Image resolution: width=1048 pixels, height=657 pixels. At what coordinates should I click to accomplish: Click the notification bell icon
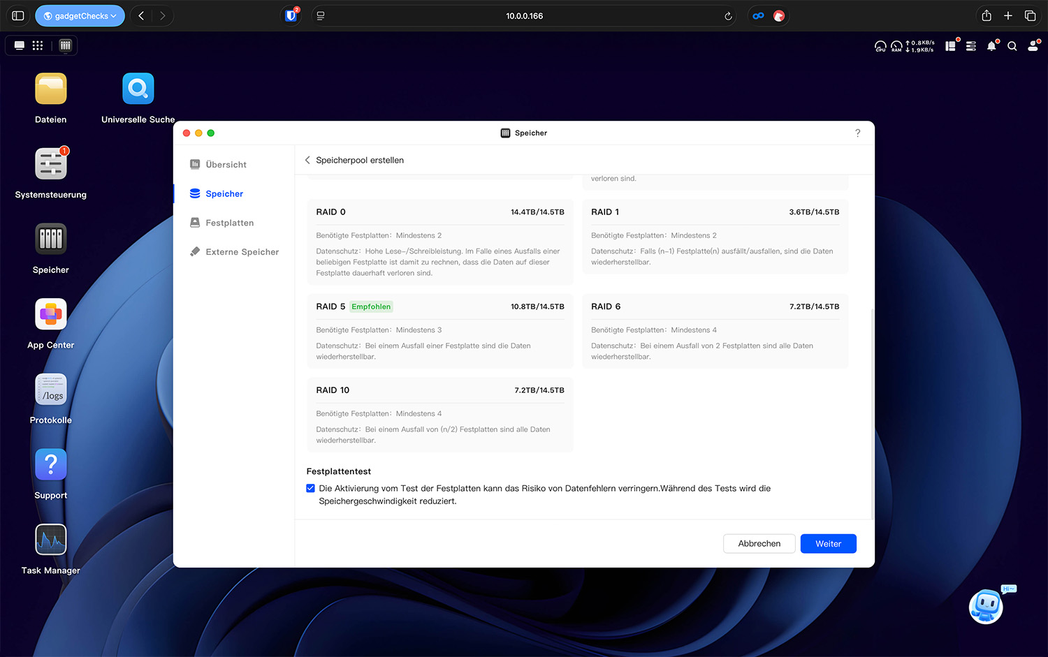coord(991,46)
